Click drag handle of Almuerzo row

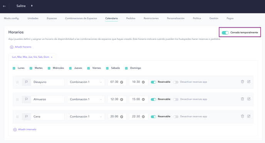pos(17,99)
